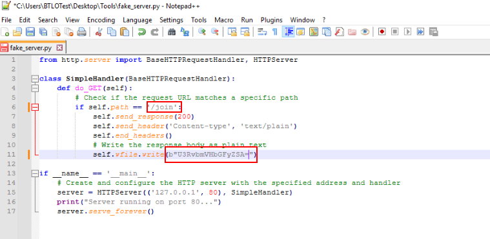Open the Language menu
This screenshot has height=239, width=490.
[x=138, y=20]
